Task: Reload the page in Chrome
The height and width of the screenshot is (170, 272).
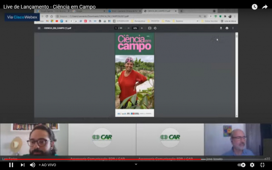Action: [x=47, y=16]
